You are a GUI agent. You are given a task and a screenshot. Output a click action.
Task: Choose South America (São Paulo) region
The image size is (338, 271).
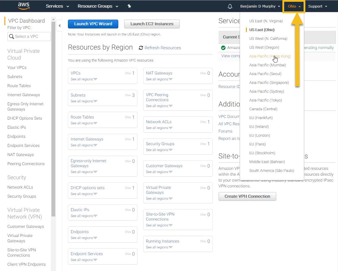[x=272, y=171]
